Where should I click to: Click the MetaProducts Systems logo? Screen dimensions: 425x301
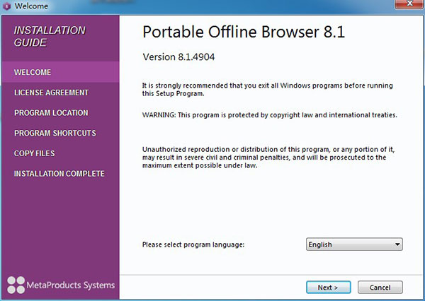click(61, 285)
